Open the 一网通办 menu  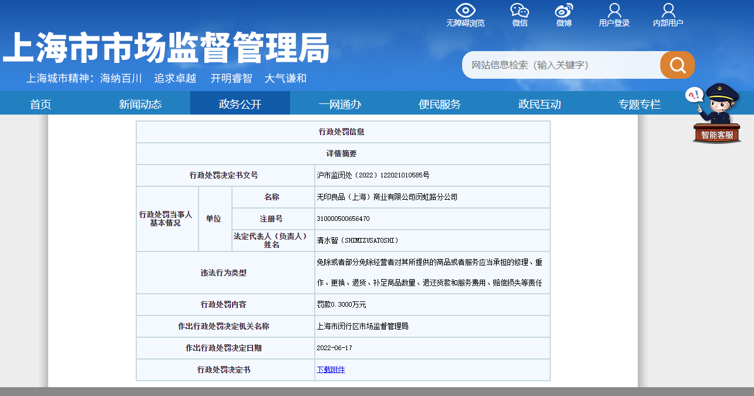(340, 104)
